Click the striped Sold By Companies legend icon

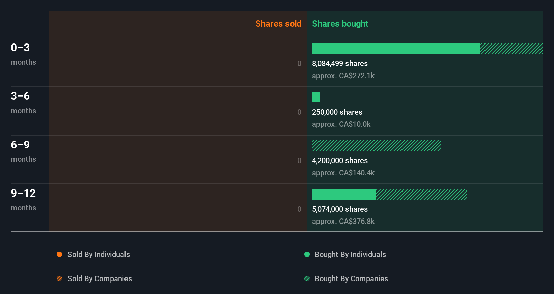click(59, 278)
